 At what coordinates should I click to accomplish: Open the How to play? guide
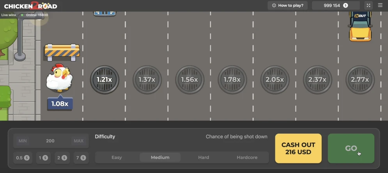288,5
